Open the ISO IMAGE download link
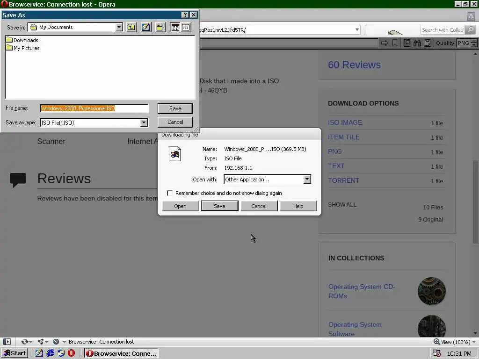 [x=345, y=122]
